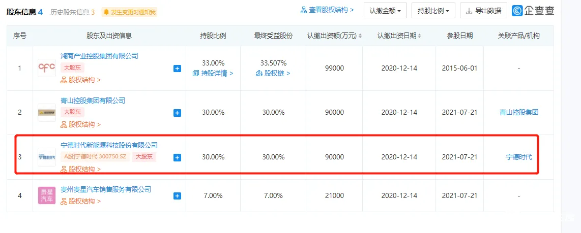
Task: Click the bell icon in notification badge
Action: click(106, 12)
